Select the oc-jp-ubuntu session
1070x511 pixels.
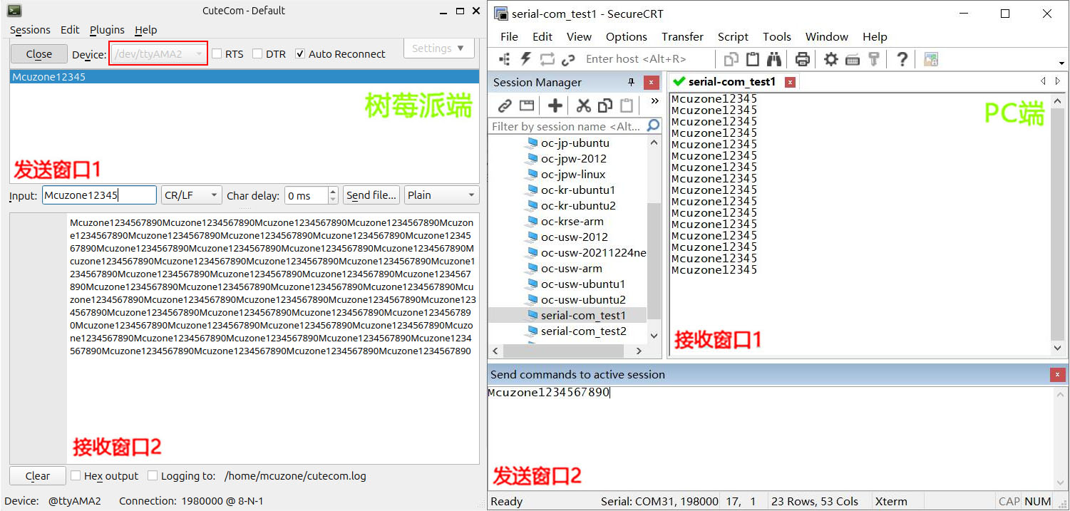coord(575,143)
